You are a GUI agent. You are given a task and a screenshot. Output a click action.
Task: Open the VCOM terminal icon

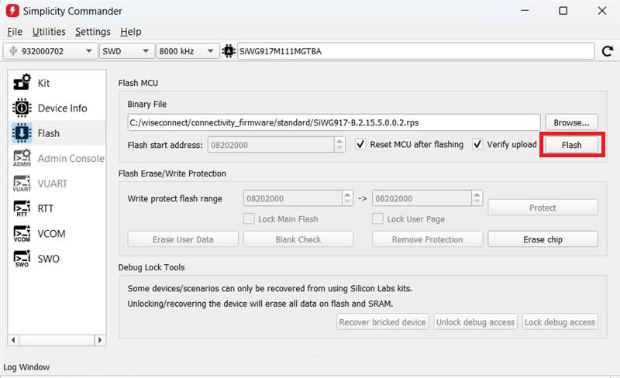coord(22,234)
